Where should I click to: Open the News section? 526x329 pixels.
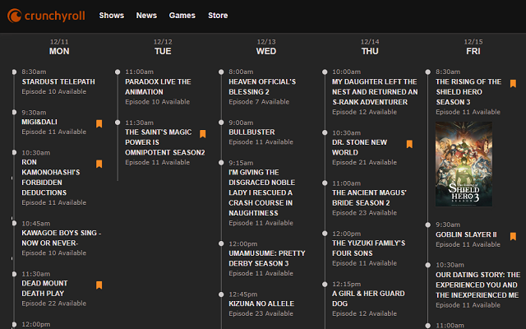point(146,16)
